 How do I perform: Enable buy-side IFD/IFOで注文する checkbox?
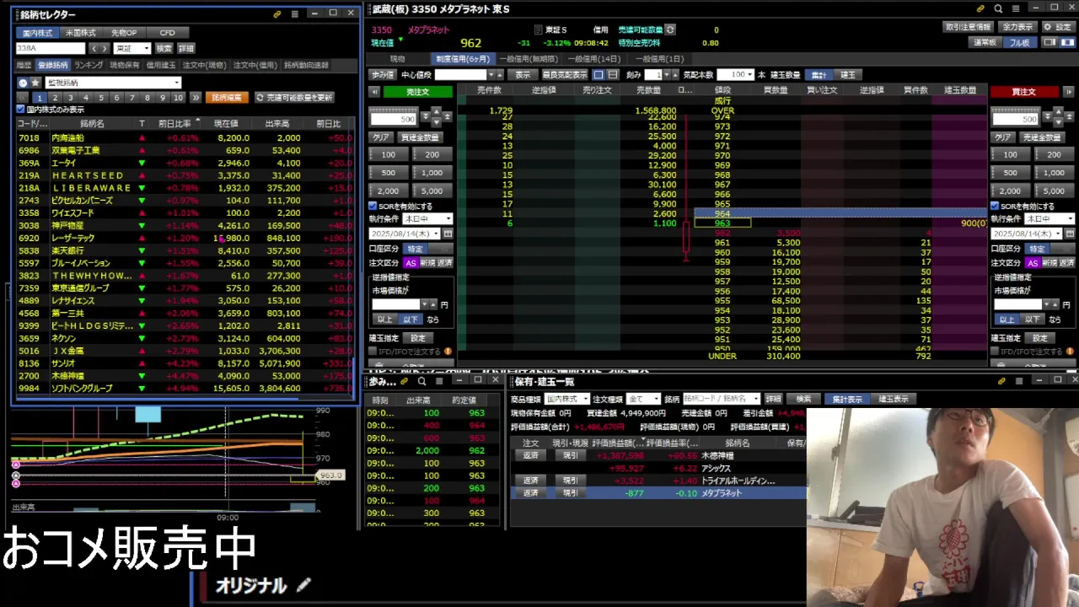[995, 351]
